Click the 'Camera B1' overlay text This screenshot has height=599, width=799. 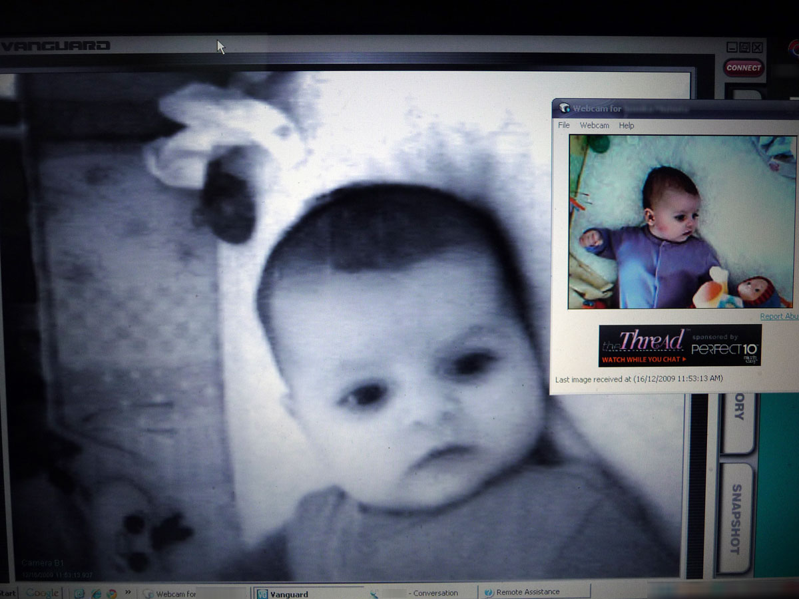click(x=41, y=562)
